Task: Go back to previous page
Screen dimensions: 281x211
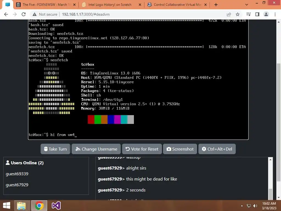Action: point(6,14)
